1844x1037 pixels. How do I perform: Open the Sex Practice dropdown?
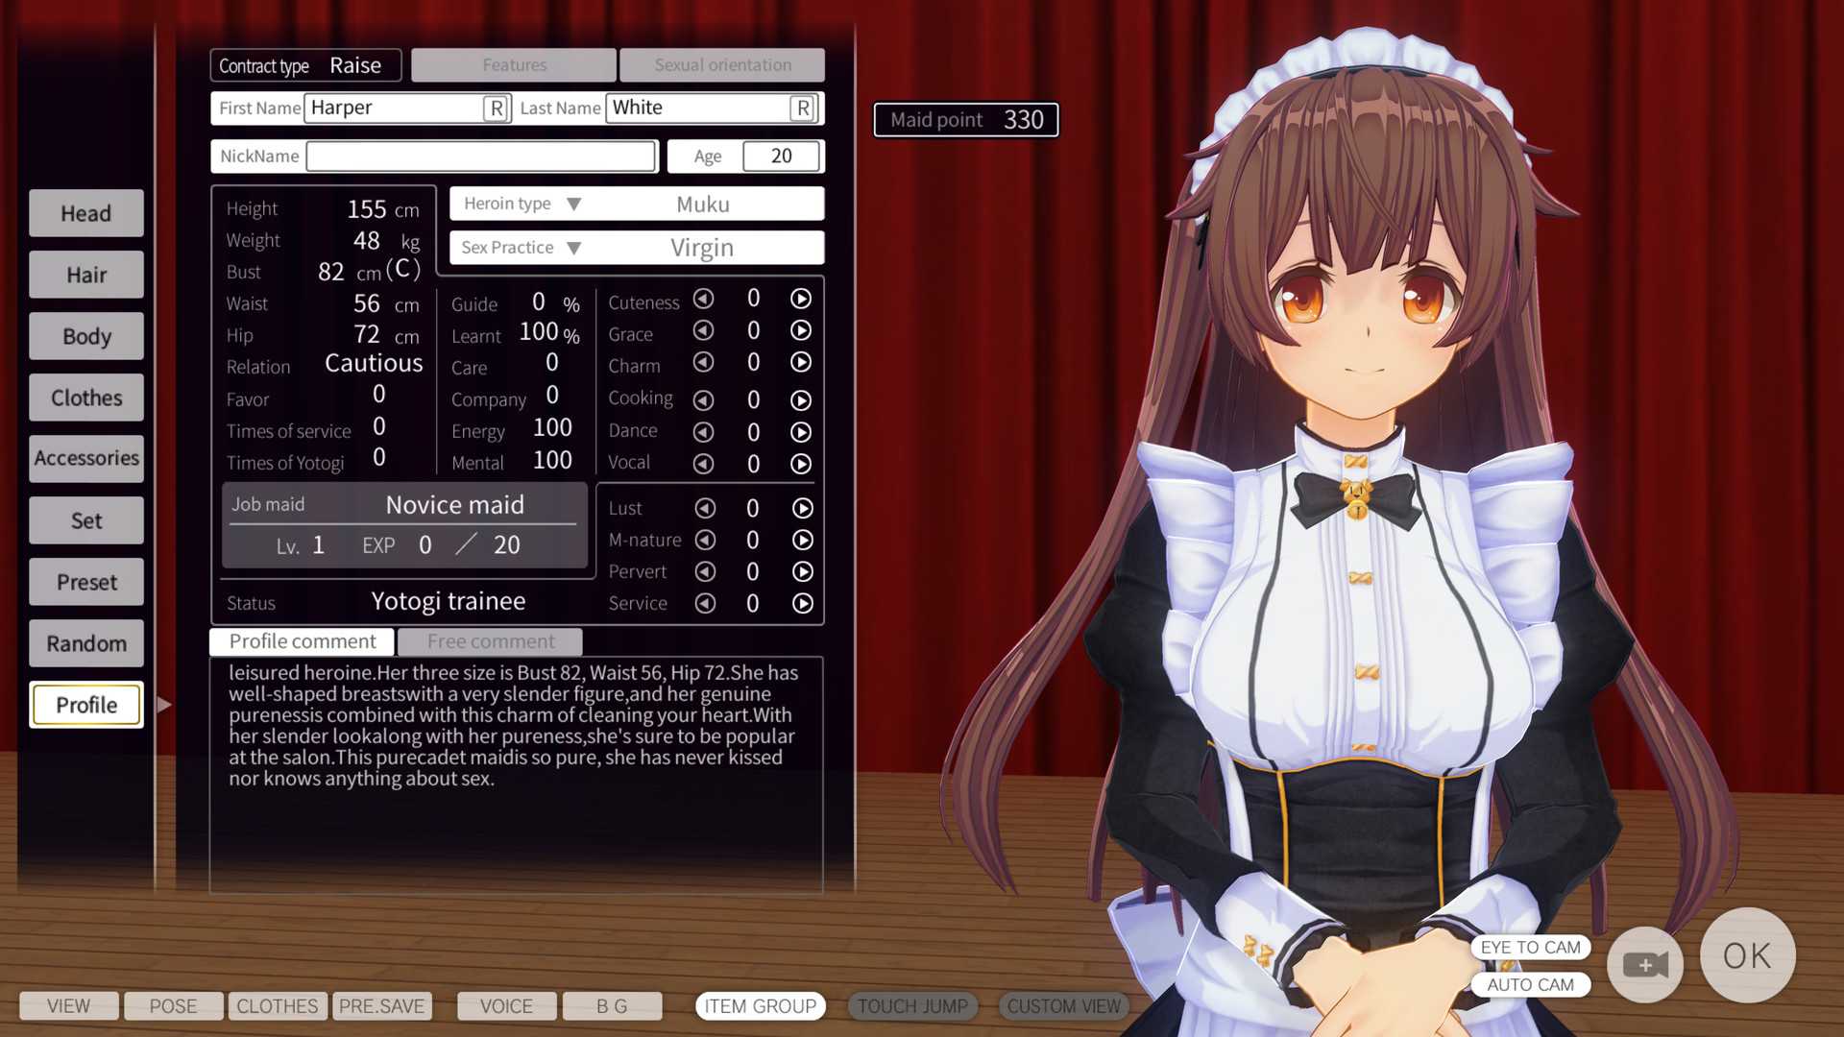573,248
